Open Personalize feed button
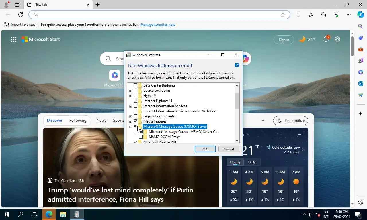This screenshot has width=367, height=220. (290, 121)
